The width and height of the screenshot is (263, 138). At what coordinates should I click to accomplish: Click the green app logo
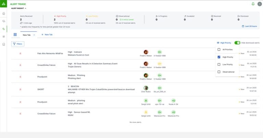[x=3, y=4]
